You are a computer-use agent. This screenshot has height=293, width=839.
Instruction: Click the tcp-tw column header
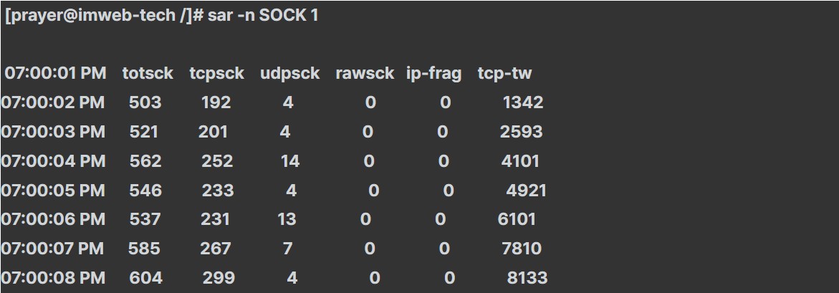tap(504, 73)
